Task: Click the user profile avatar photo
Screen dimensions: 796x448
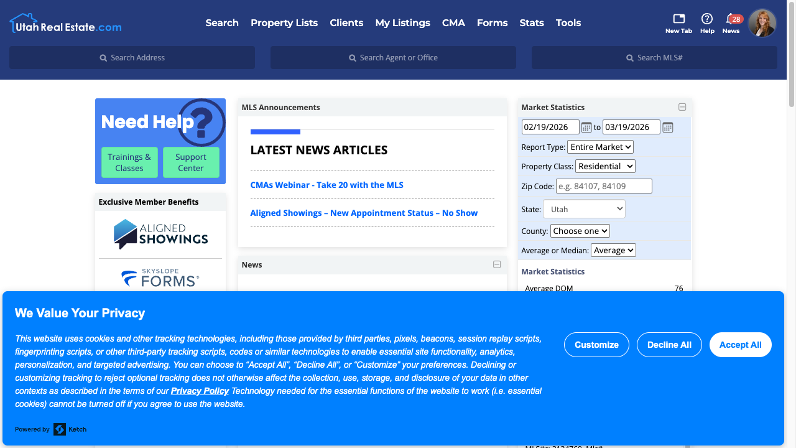Action: coord(762,23)
